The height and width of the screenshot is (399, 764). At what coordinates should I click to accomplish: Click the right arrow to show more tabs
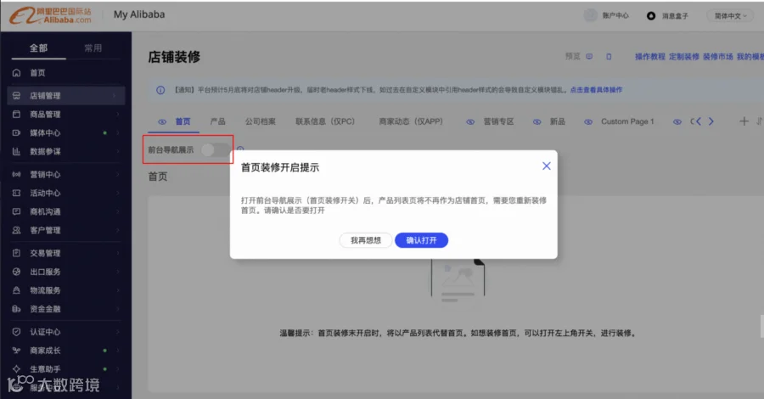[x=711, y=121]
